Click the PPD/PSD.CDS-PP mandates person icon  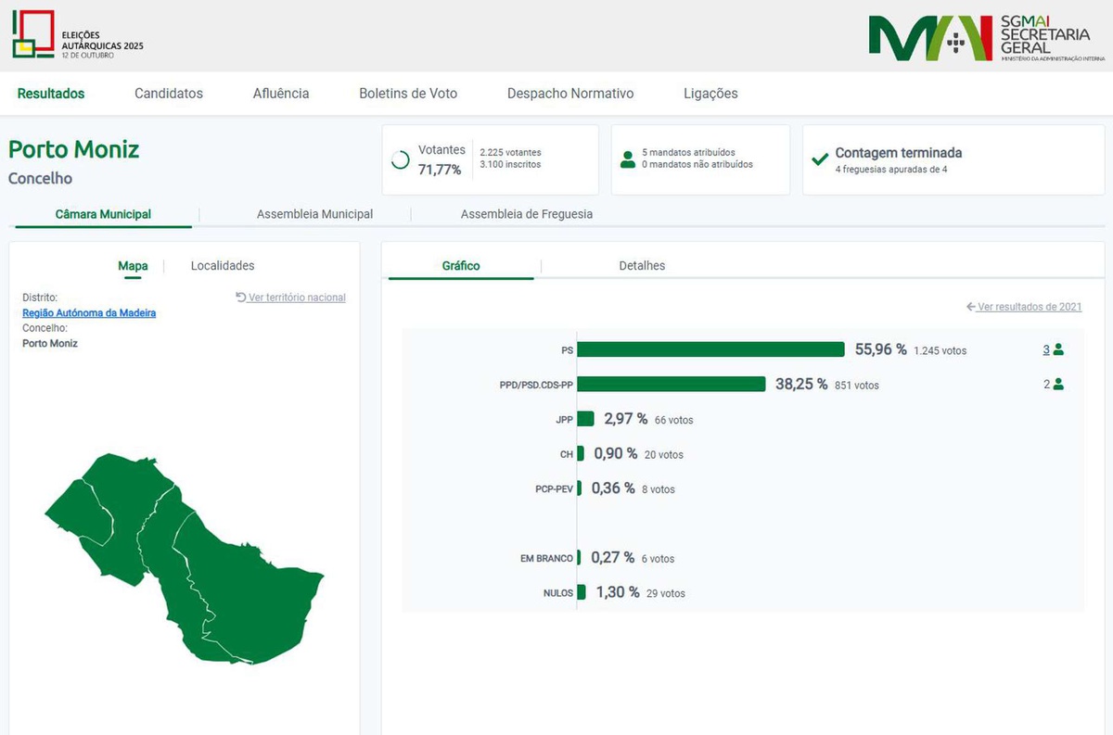(1058, 384)
